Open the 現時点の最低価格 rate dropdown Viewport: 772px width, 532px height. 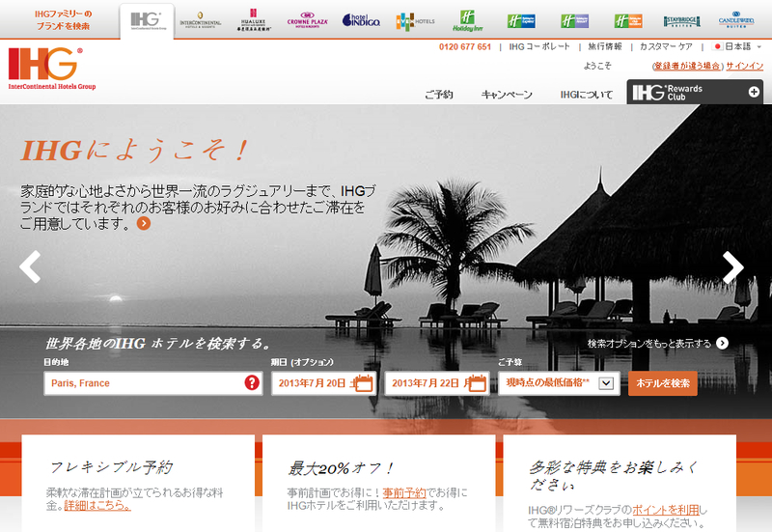(560, 383)
